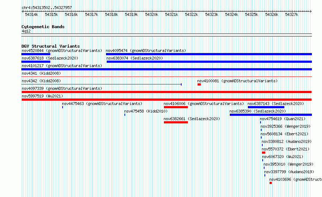Open nsv4475463 variant label
Screen dimensions: 322x197
point(102,104)
